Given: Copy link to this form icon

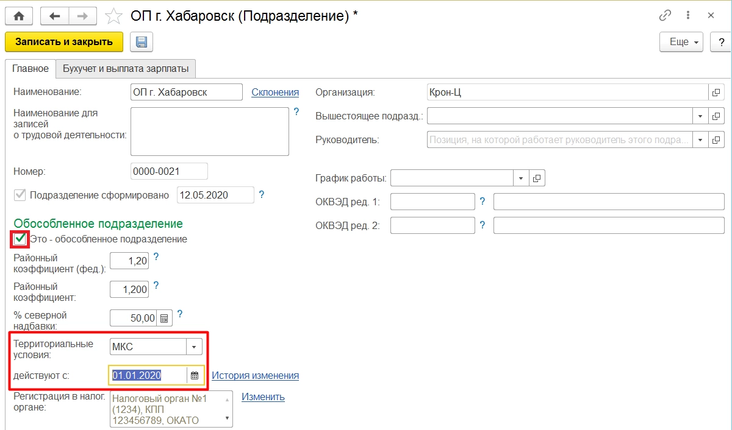Looking at the screenshot, I should click(x=665, y=15).
